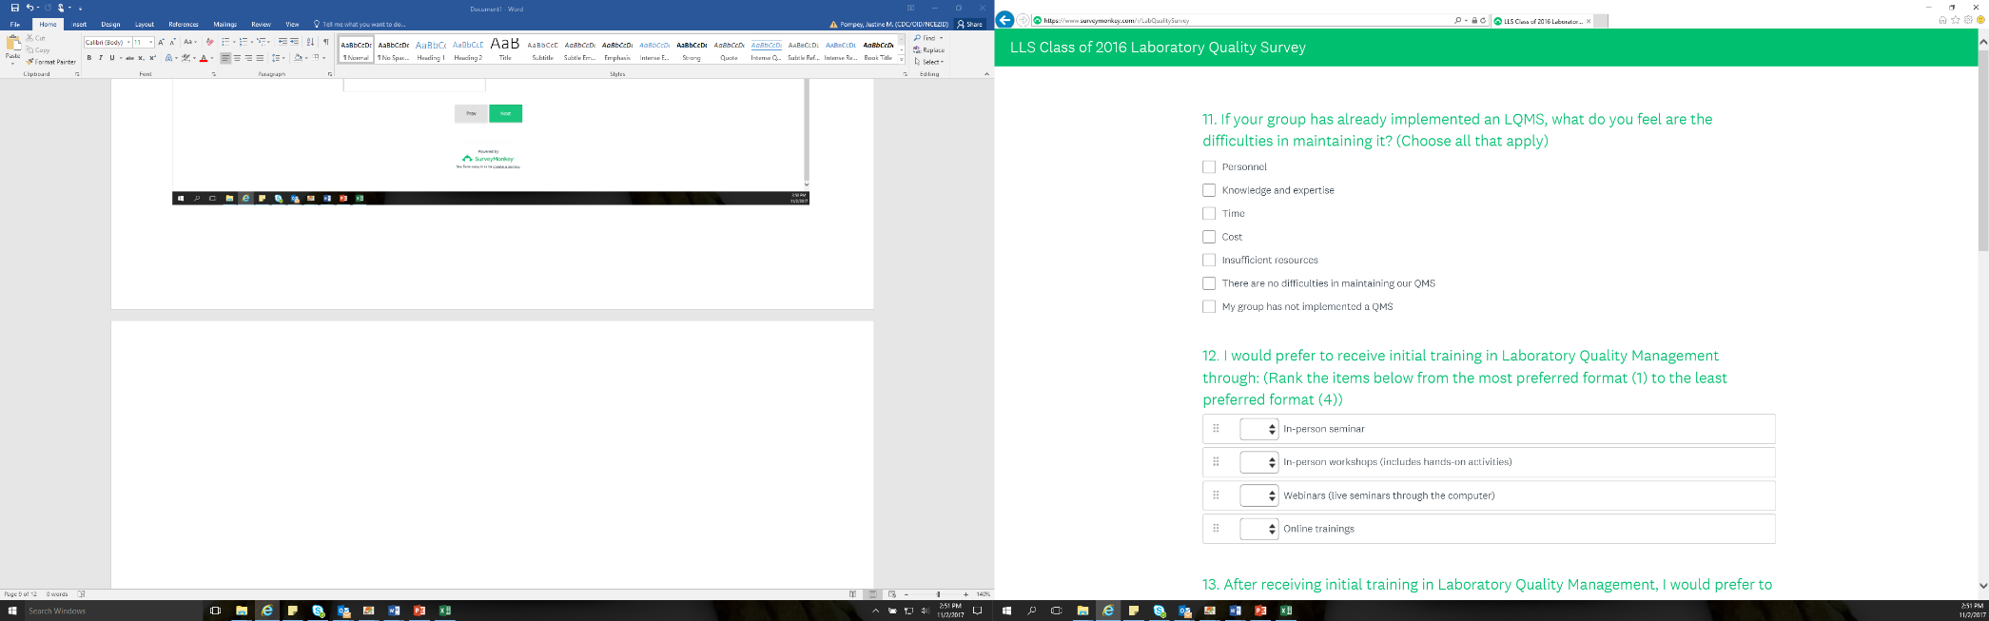
Task: Open the font color red swatch button
Action: point(204,58)
